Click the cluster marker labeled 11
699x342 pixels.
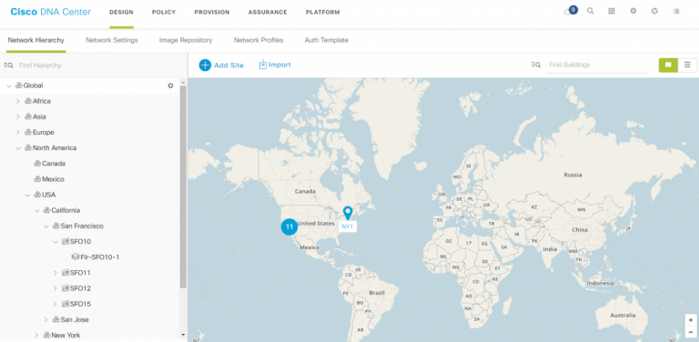pos(289,226)
